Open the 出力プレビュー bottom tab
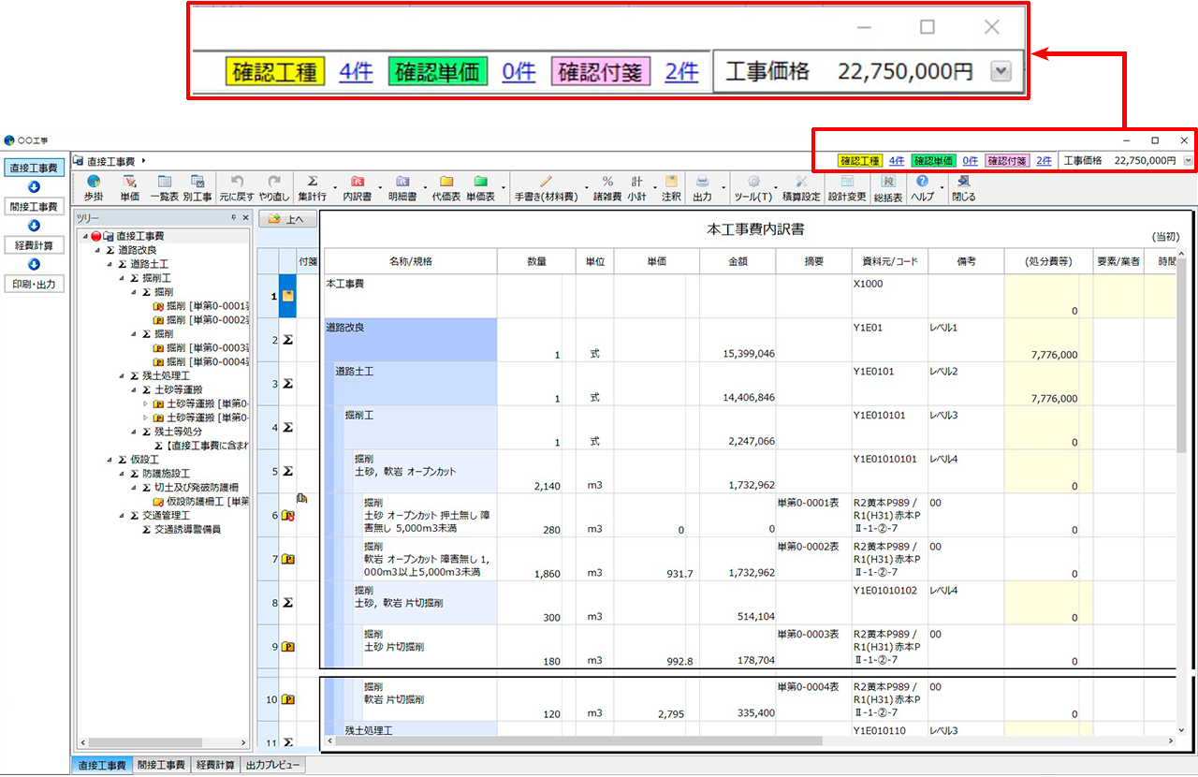1198x777 pixels. pos(273,766)
